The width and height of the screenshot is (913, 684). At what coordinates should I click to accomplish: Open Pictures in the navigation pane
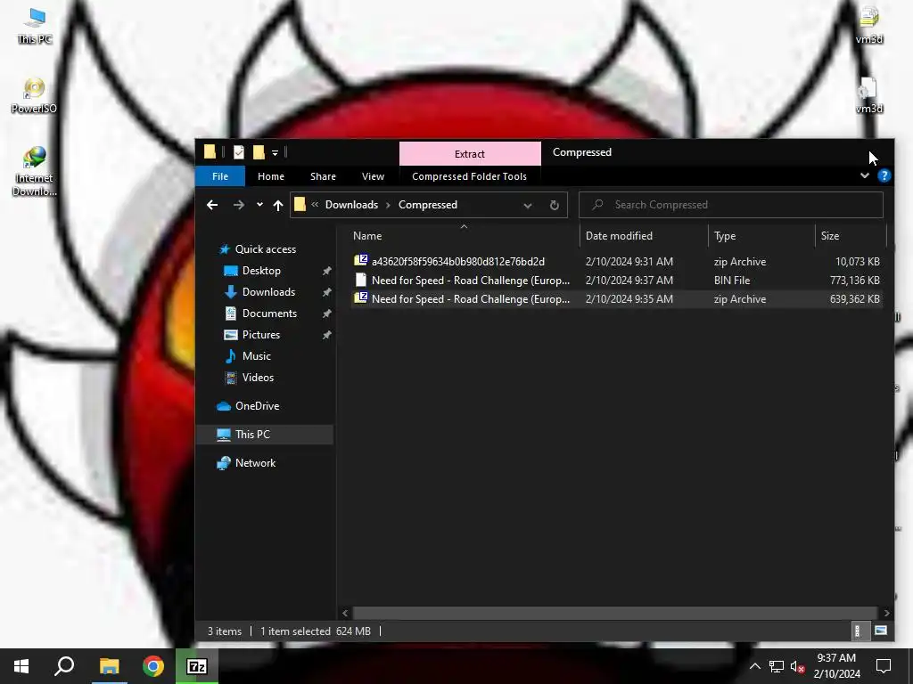pos(261,335)
